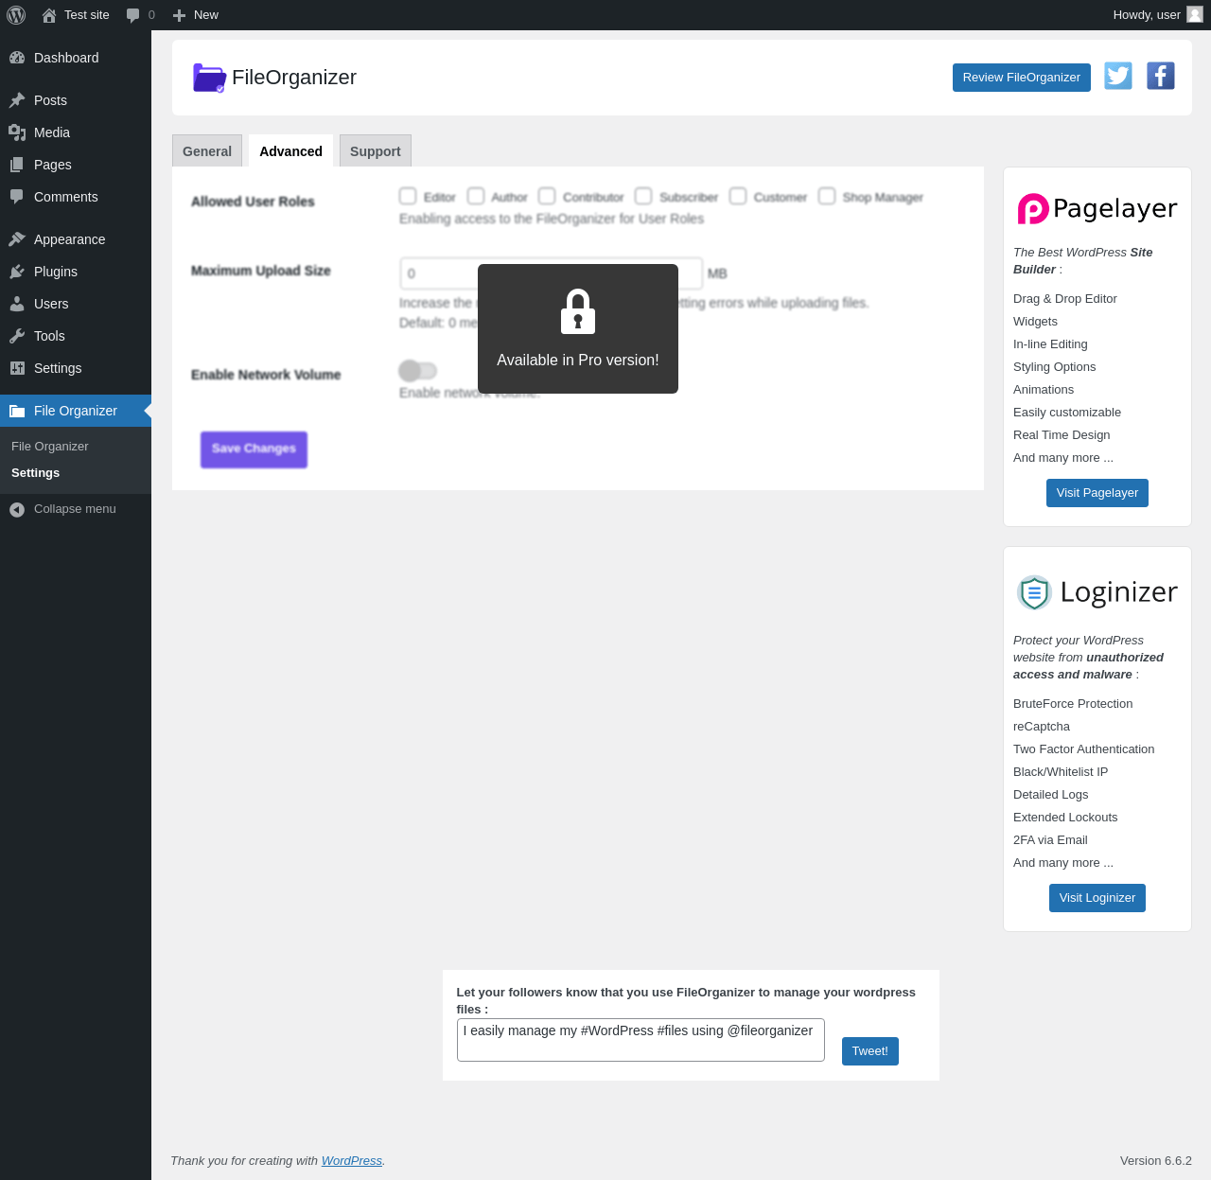Click the WordPress logo in admin bar

point(16,15)
